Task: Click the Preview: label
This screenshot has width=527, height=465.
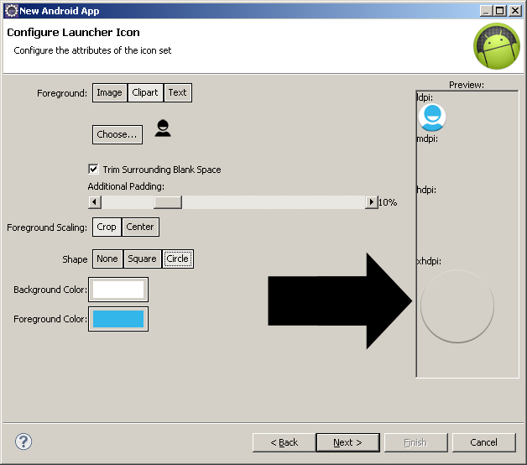Action: click(467, 85)
